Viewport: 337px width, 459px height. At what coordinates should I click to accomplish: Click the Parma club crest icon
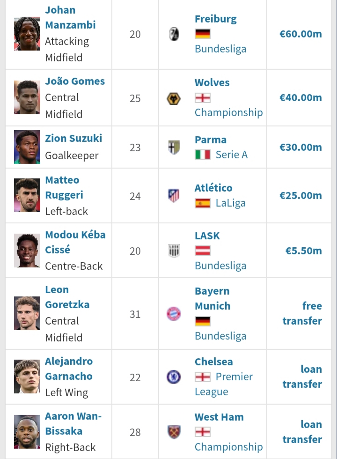point(174,147)
